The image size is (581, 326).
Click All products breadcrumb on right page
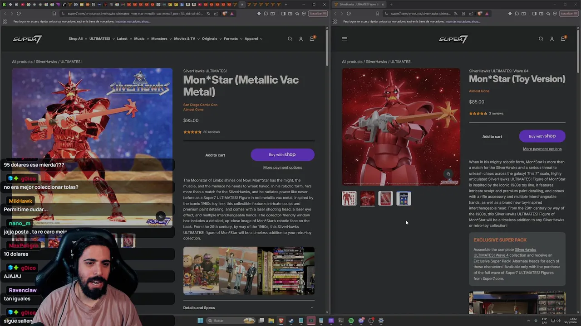pyautogui.click(x=352, y=62)
